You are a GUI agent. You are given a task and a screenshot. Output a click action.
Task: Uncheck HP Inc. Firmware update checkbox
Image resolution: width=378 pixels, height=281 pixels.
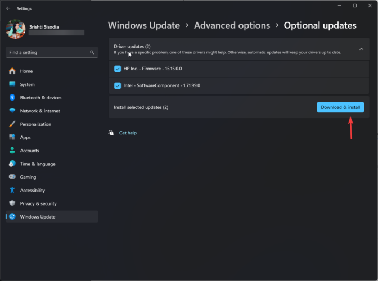118,69
